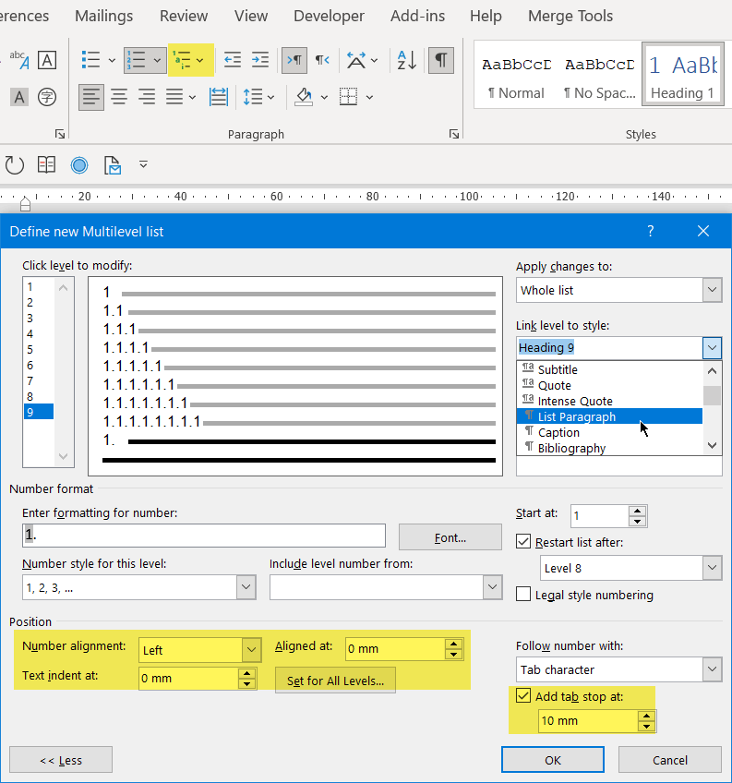The image size is (732, 783).
Task: Open the Follow number with dropdown
Action: pos(712,669)
